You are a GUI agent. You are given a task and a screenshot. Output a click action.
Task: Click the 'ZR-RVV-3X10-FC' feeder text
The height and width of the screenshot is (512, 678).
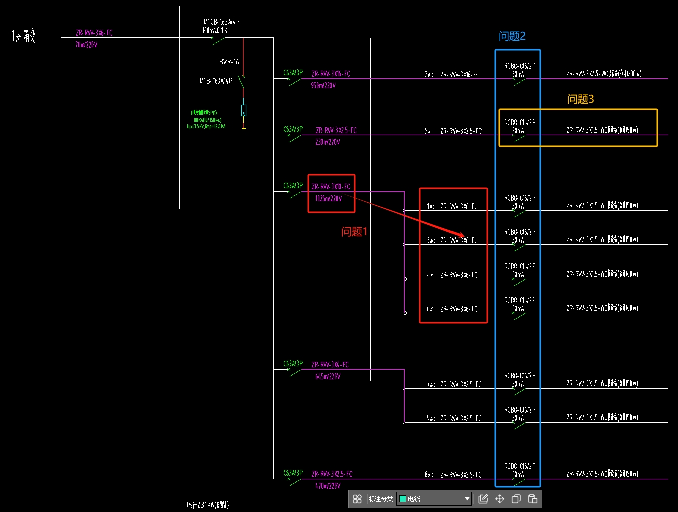point(331,187)
